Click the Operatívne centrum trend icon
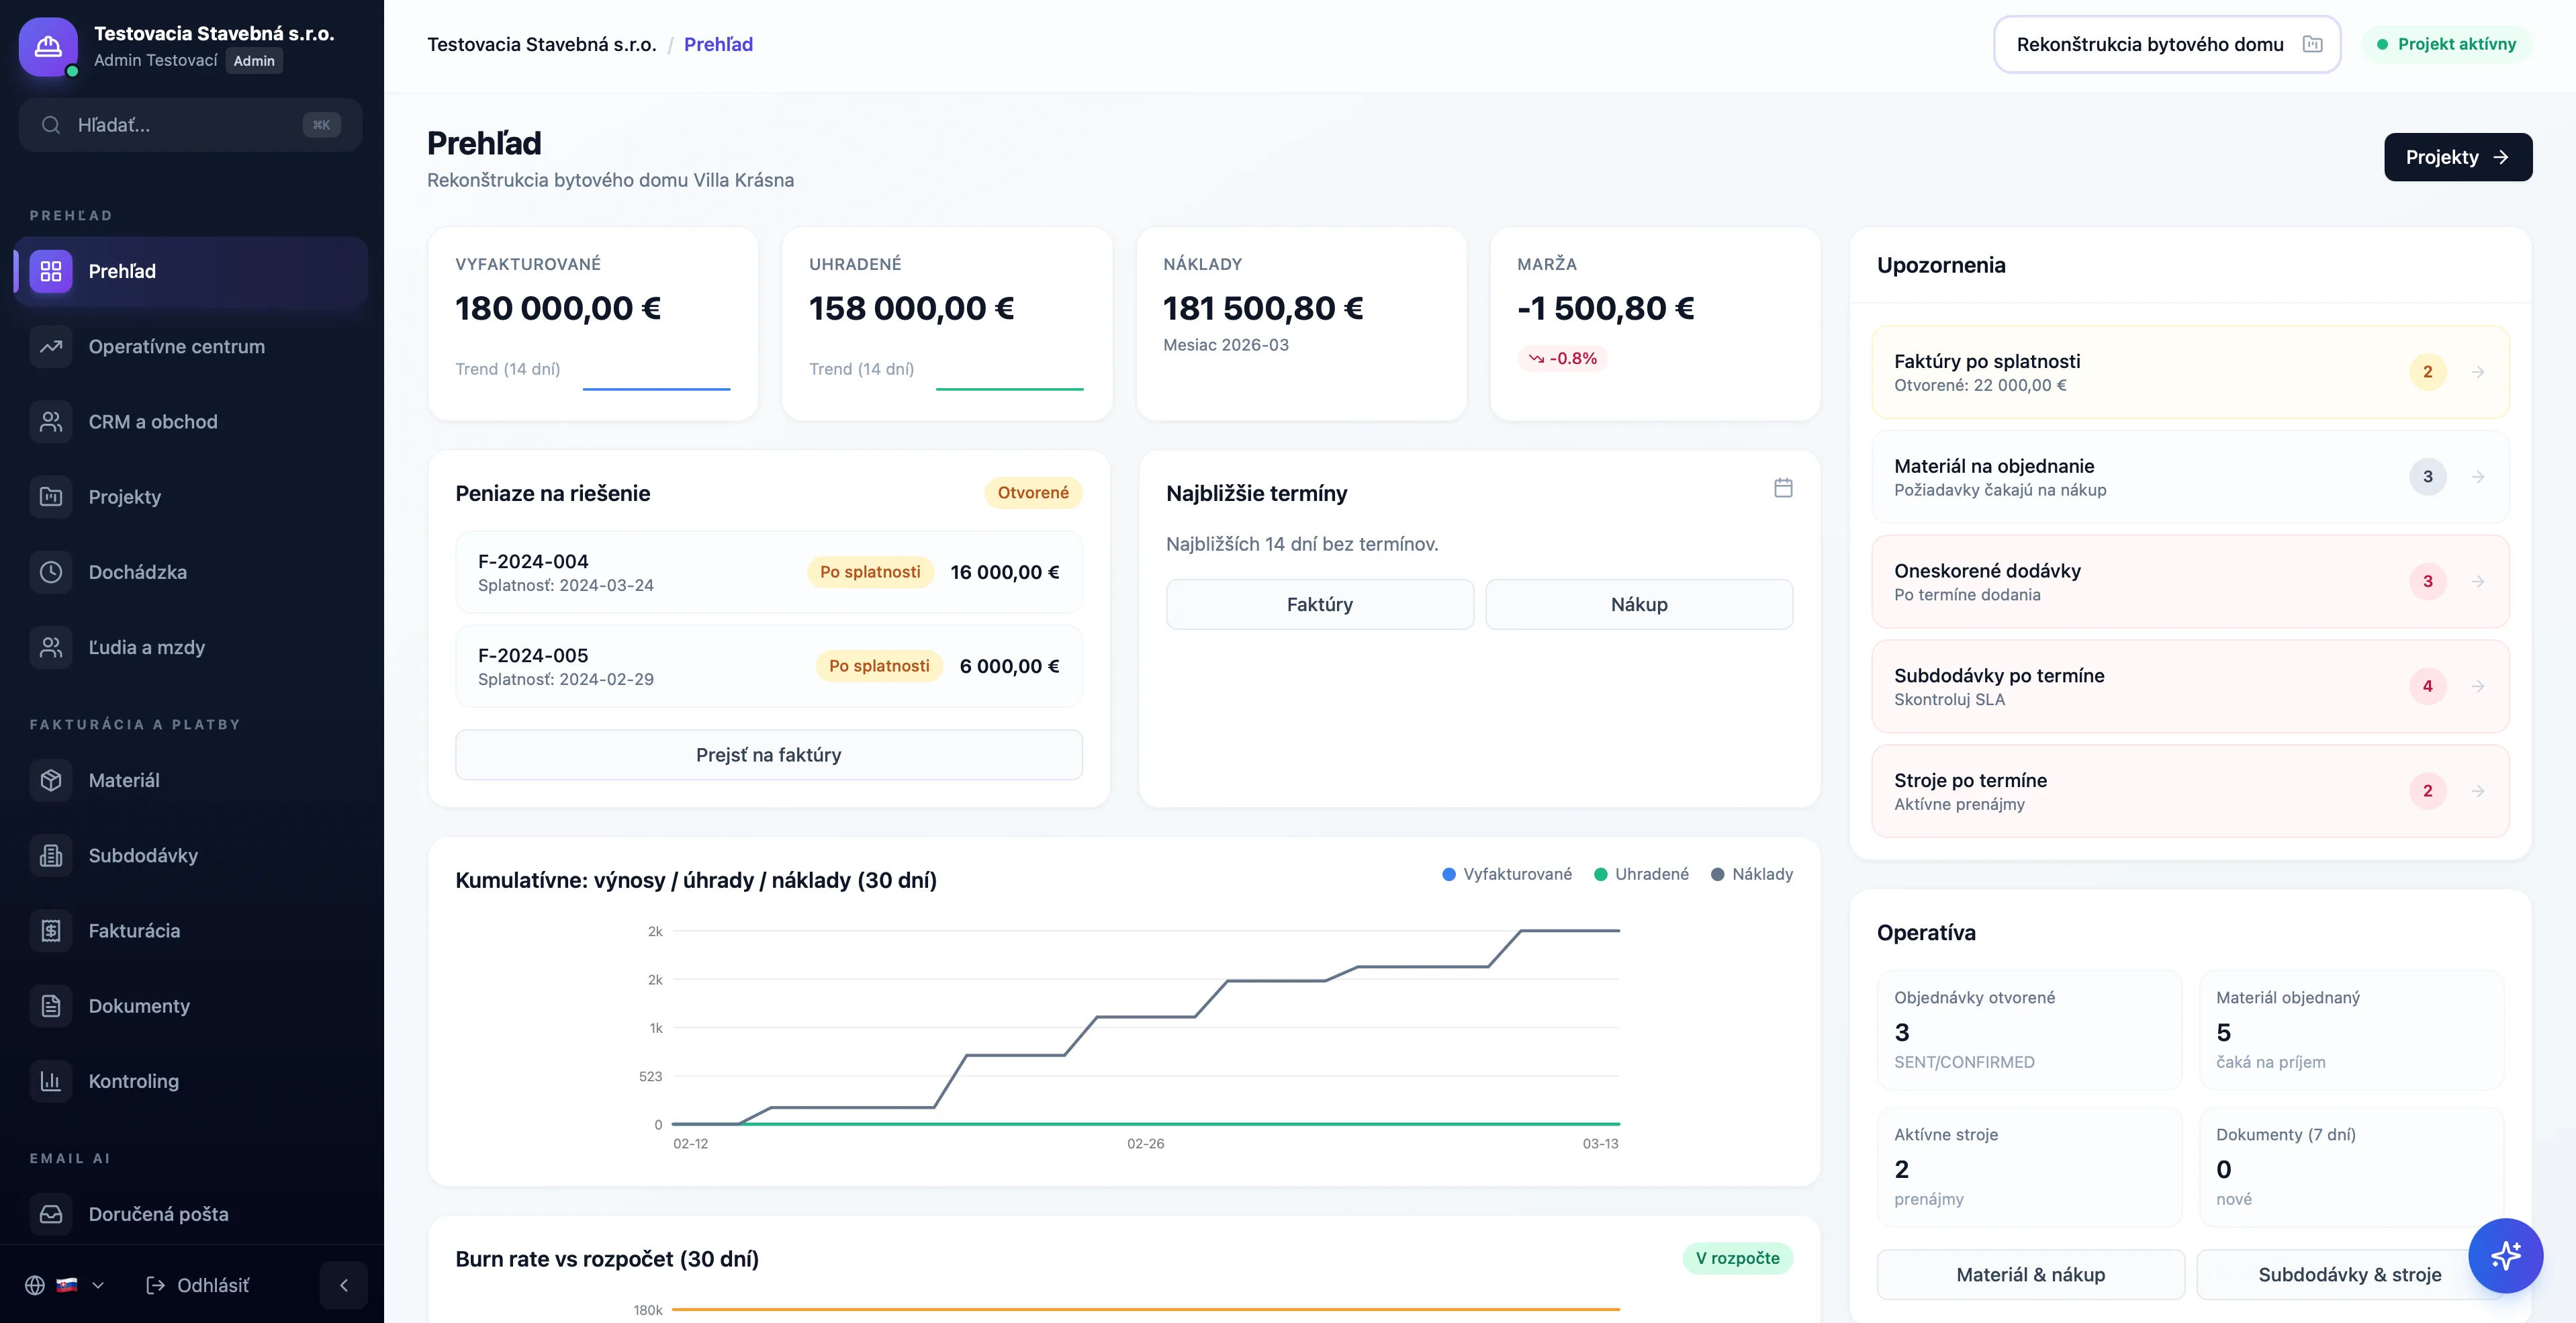Viewport: 2576px width, 1323px height. tap(51, 346)
